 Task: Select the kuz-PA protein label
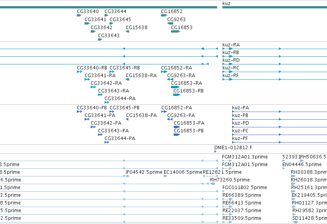[241, 108]
